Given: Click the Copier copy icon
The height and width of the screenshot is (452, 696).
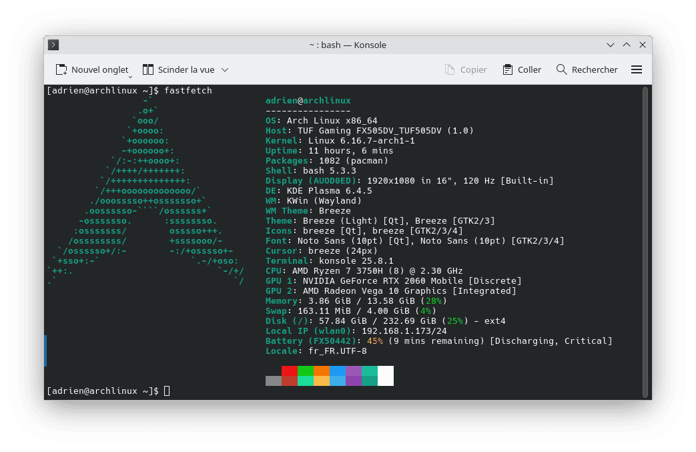Looking at the screenshot, I should coord(450,69).
